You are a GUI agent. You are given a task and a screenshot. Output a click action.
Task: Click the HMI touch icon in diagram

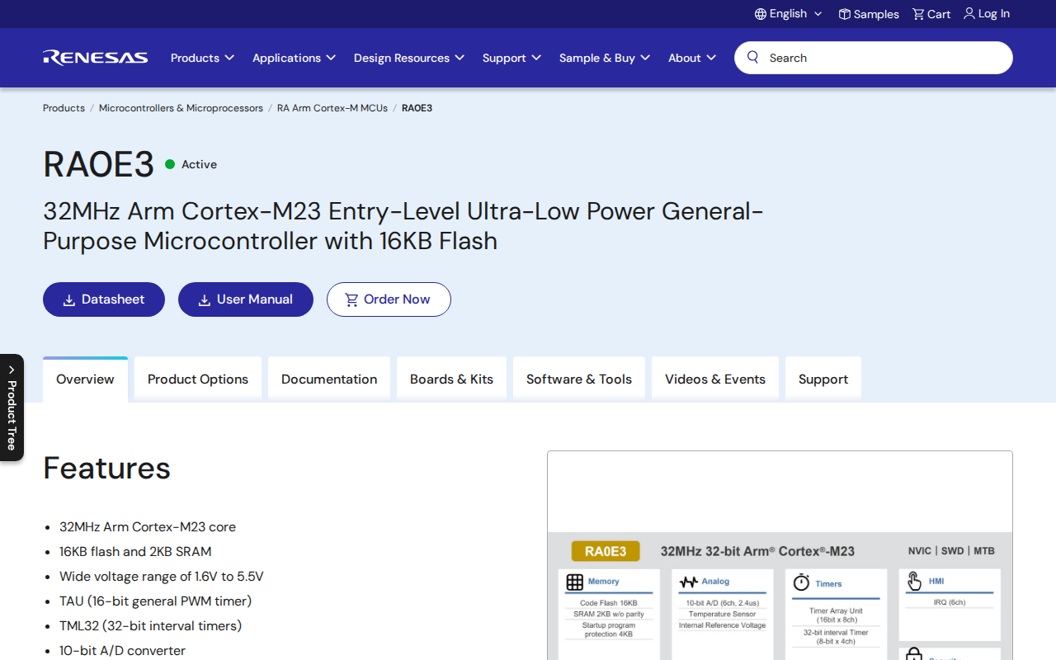914,582
